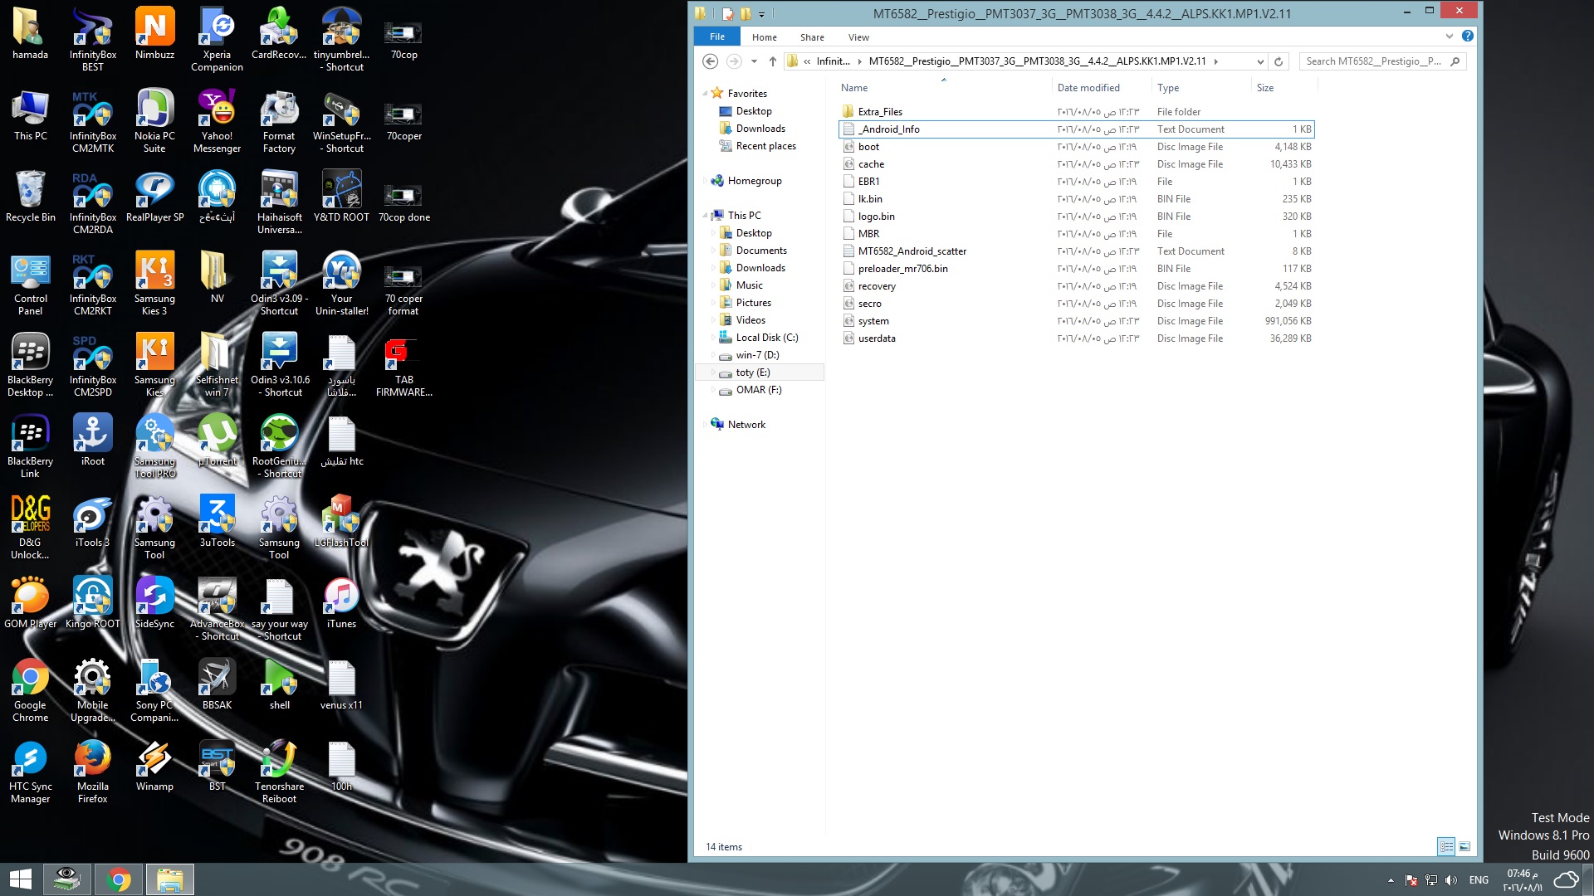This screenshot has height=896, width=1594.
Task: Click the Back navigation arrow
Action: pyautogui.click(x=710, y=61)
